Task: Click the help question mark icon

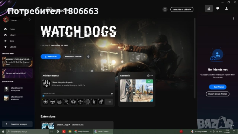Action: (x=165, y=9)
